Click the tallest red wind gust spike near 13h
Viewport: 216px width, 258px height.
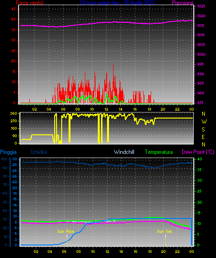[x=113, y=83]
